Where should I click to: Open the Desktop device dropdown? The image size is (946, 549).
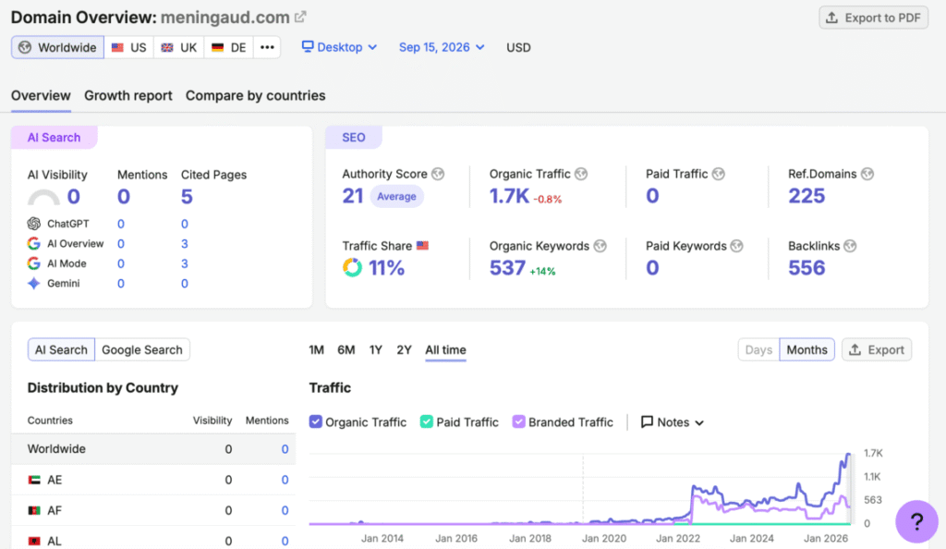coord(340,47)
